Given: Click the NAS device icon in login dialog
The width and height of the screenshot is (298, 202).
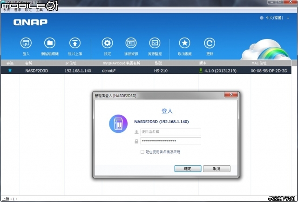Looking at the screenshot, I should 118,124.
